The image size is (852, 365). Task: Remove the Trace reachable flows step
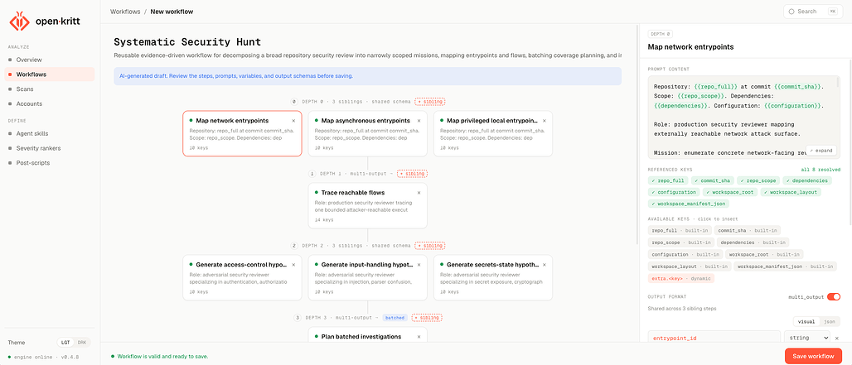coord(419,193)
